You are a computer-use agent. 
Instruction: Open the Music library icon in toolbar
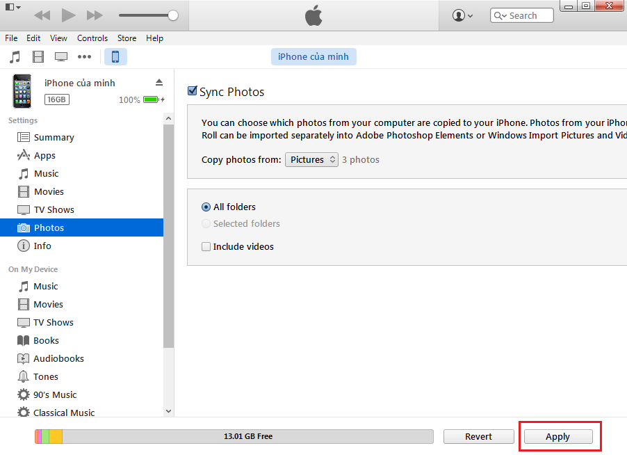coord(15,56)
